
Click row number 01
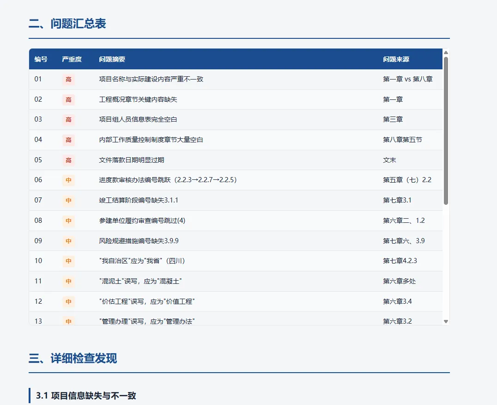pos(38,79)
